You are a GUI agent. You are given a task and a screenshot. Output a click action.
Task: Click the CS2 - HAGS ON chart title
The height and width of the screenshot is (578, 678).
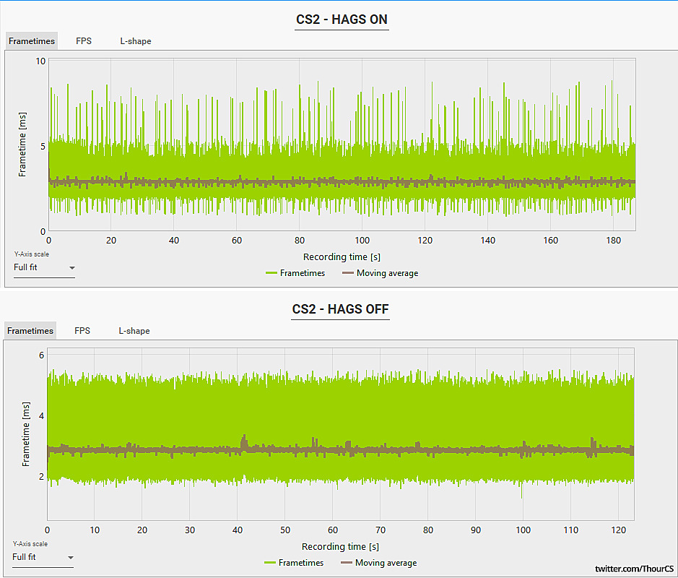[342, 20]
